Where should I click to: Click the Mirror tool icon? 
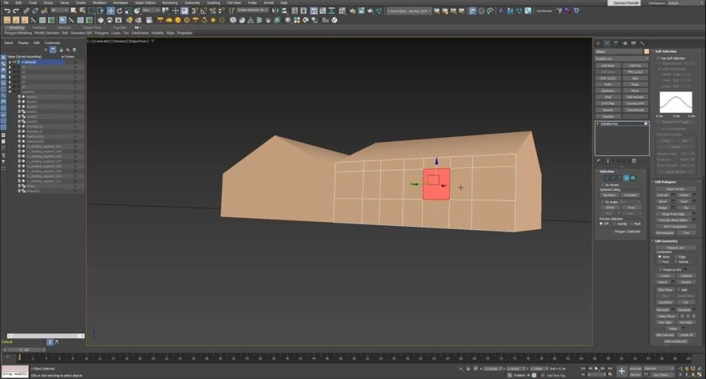276,11
